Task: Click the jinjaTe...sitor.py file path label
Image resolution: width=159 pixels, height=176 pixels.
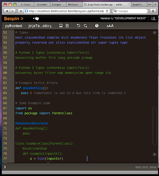Action: (40, 26)
